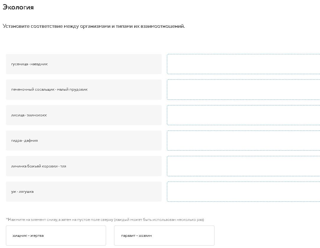
Task: Click the hint text 'Нажмите на элемент снизу'
Action: tap(33, 220)
